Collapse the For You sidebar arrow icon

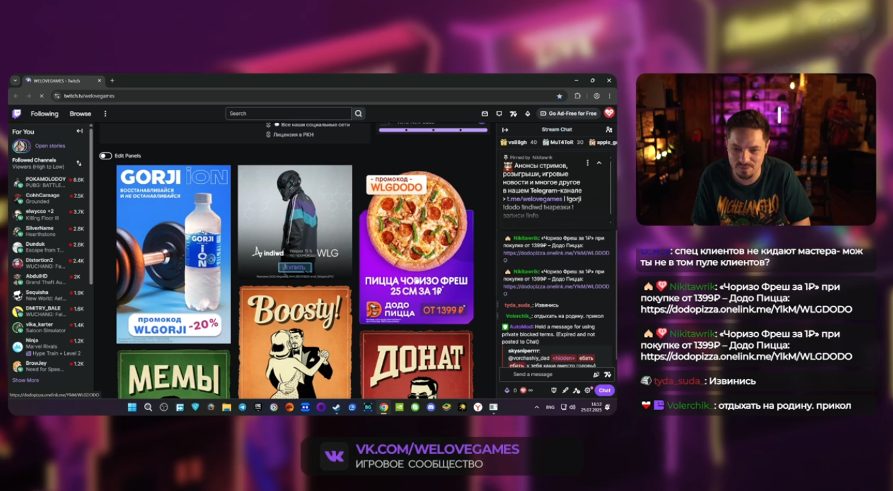(x=80, y=131)
